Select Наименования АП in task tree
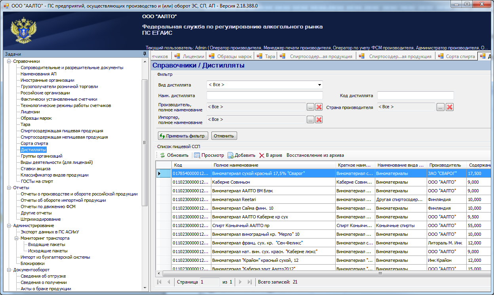 (x=38, y=74)
